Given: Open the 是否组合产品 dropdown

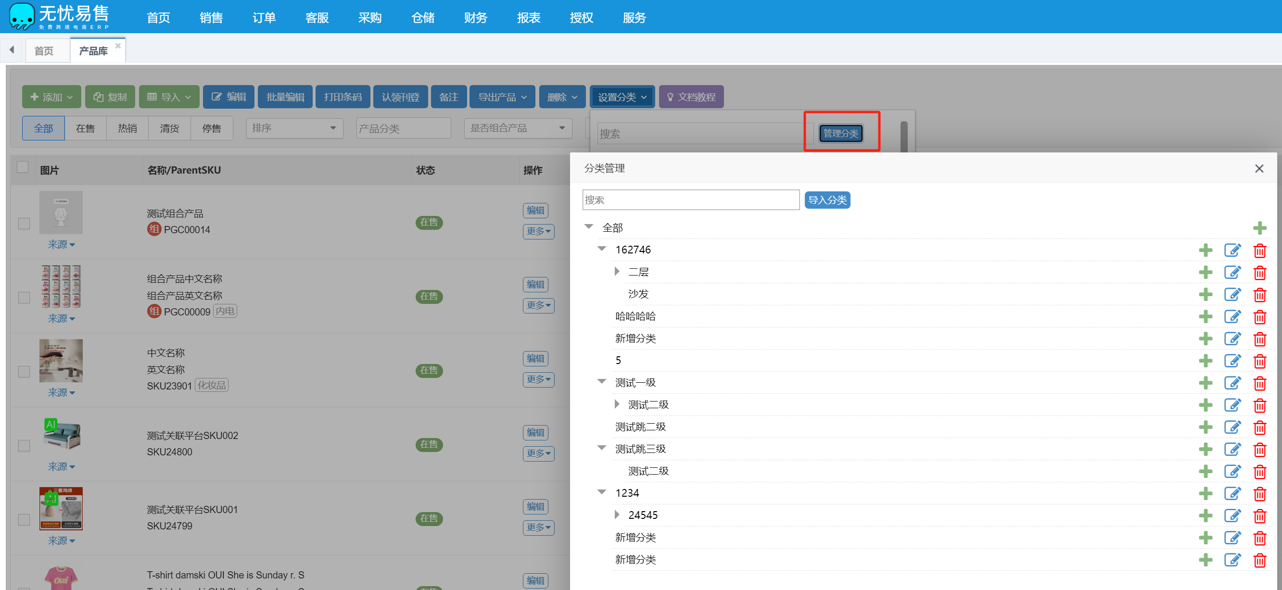Looking at the screenshot, I should 518,128.
